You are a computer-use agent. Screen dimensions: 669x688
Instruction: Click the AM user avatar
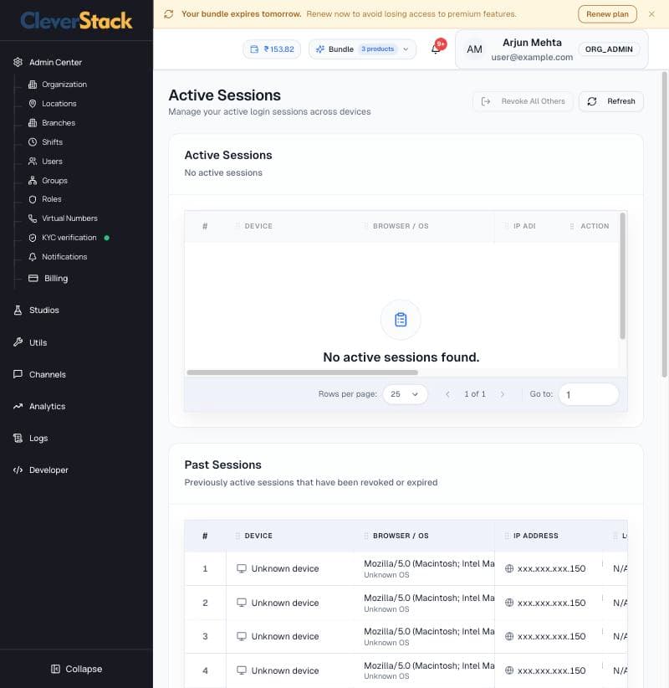pyautogui.click(x=474, y=49)
